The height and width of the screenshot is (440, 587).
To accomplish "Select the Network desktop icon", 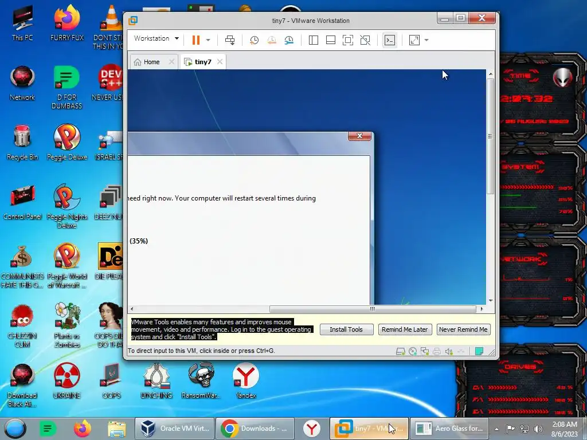I will point(22,84).
